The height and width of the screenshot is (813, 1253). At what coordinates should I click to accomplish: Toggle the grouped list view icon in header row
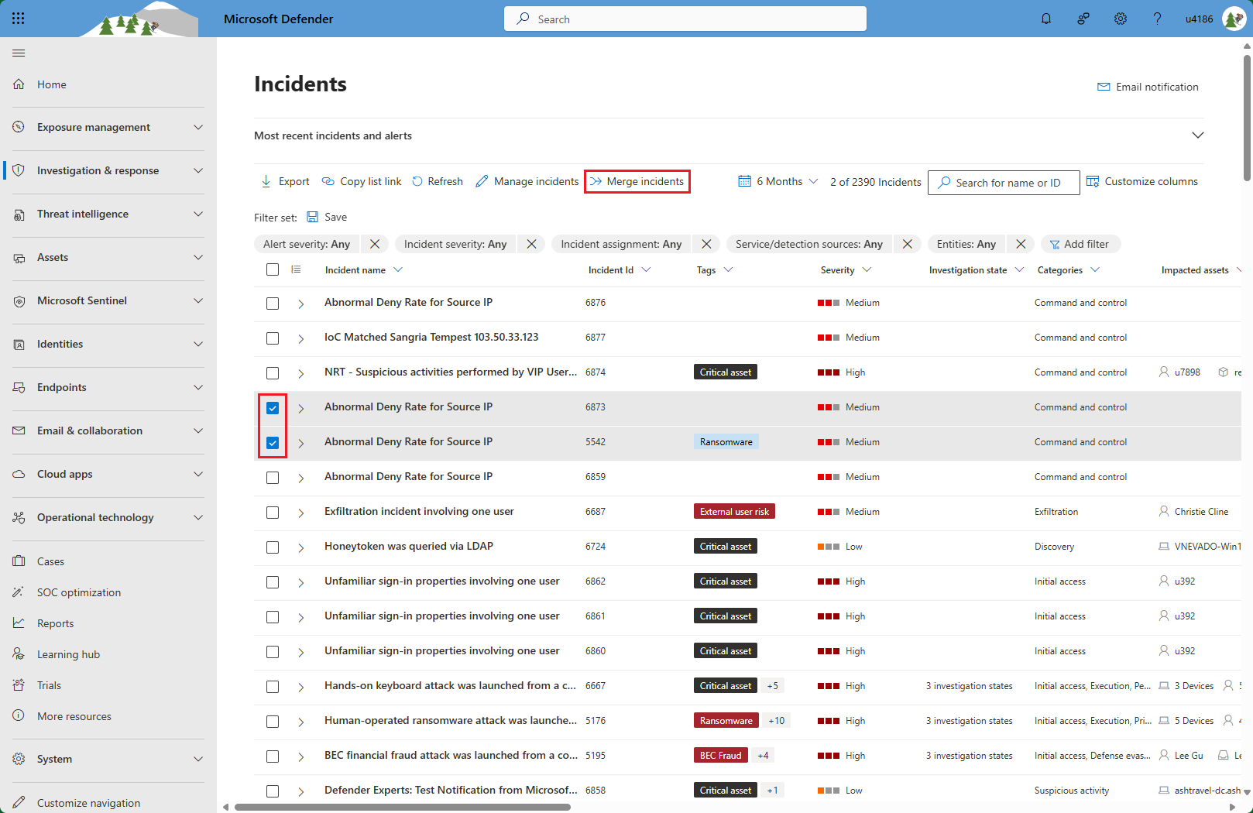click(x=296, y=269)
